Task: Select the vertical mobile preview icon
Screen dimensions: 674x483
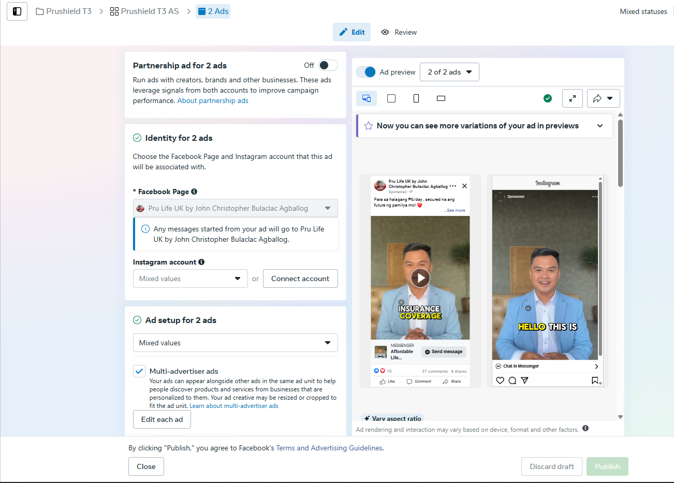Action: 416,98
